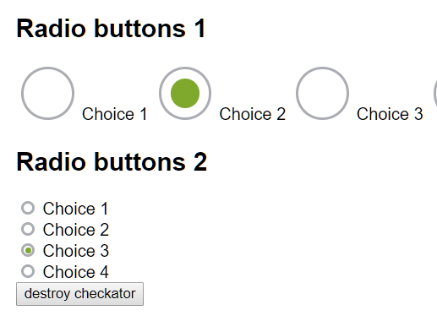Viewport: 437px width, 332px height.
Task: Click the Choice 1 label in Radio buttons 1
Action: tap(114, 114)
